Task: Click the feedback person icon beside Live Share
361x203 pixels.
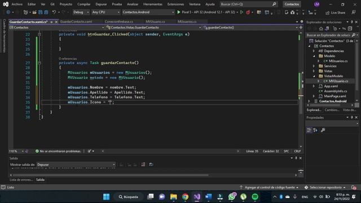Action: pos(354,12)
